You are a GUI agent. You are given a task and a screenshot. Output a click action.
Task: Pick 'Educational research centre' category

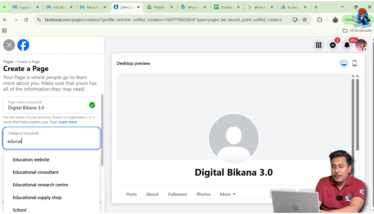[x=40, y=185]
